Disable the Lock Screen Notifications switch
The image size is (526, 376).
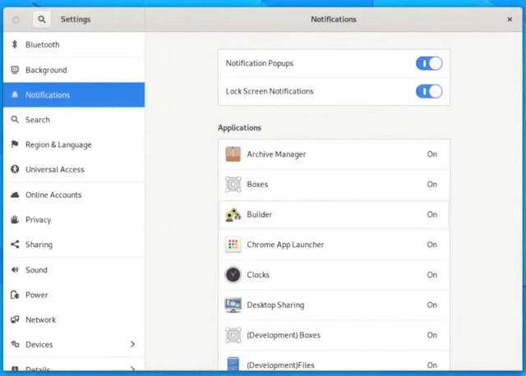429,91
